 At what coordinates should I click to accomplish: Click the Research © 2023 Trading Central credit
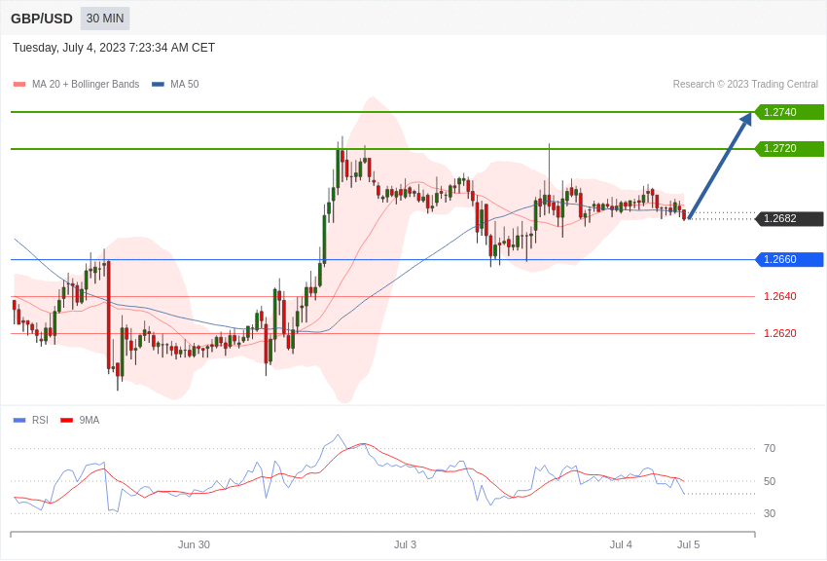click(745, 84)
